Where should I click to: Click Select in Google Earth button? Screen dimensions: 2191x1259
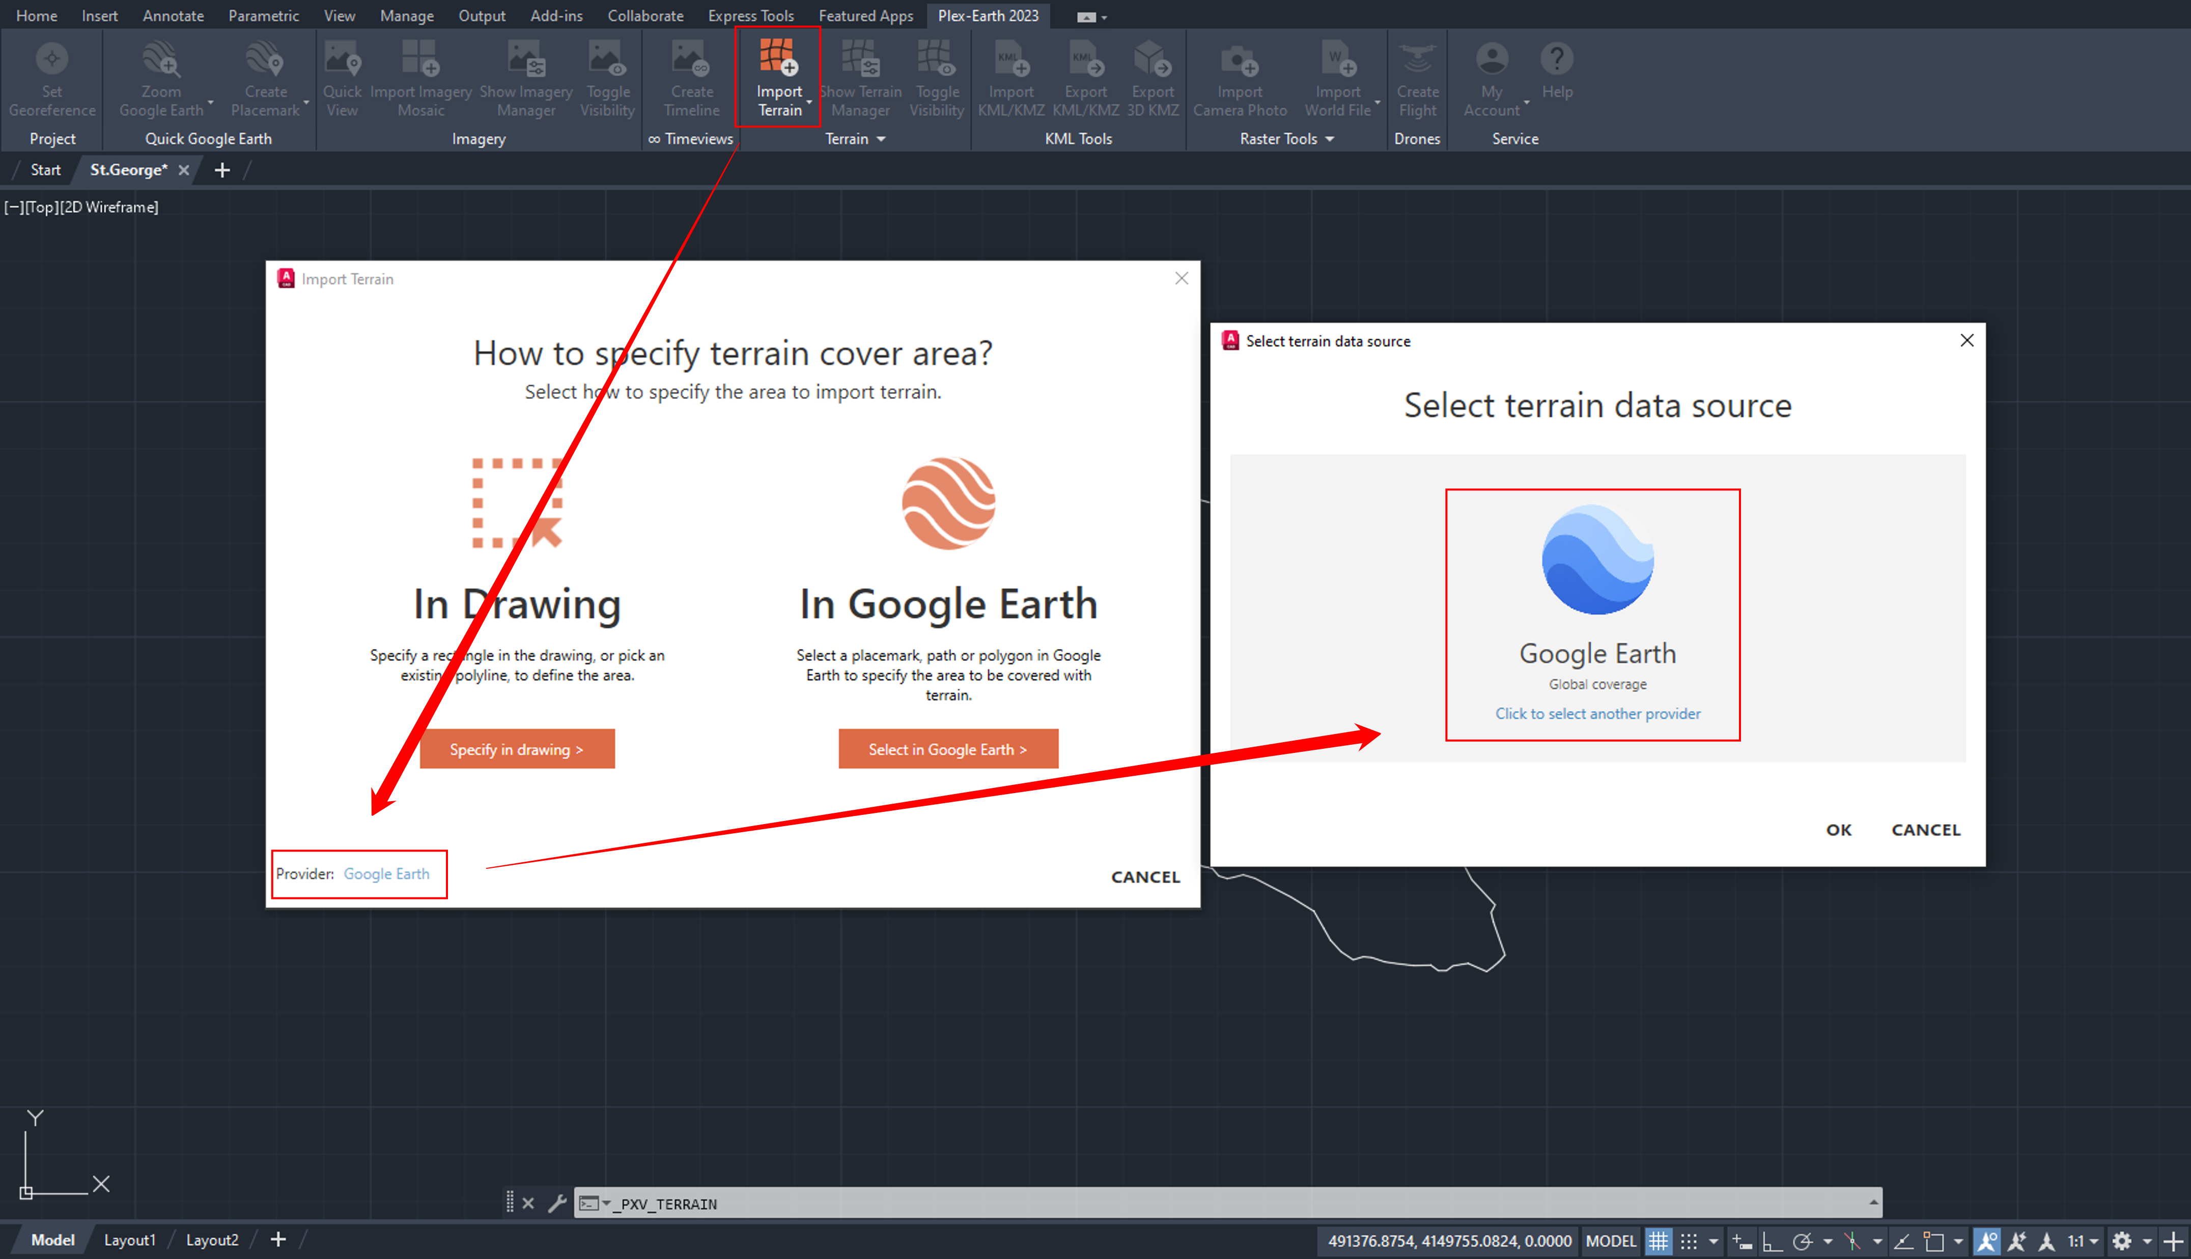[x=947, y=749]
